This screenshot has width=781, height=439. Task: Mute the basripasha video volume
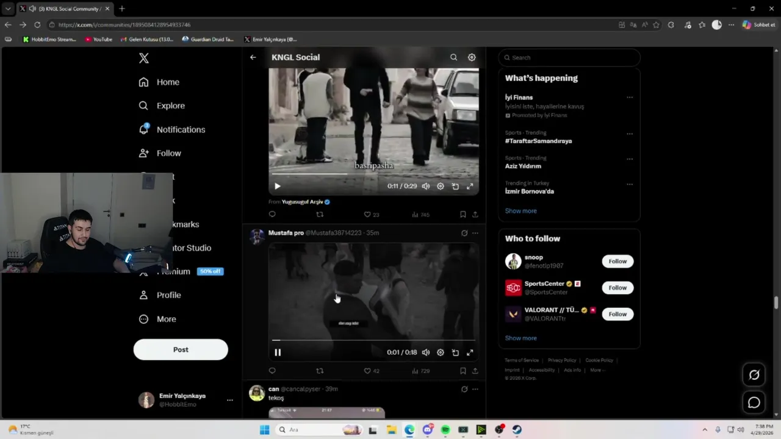[x=426, y=186]
